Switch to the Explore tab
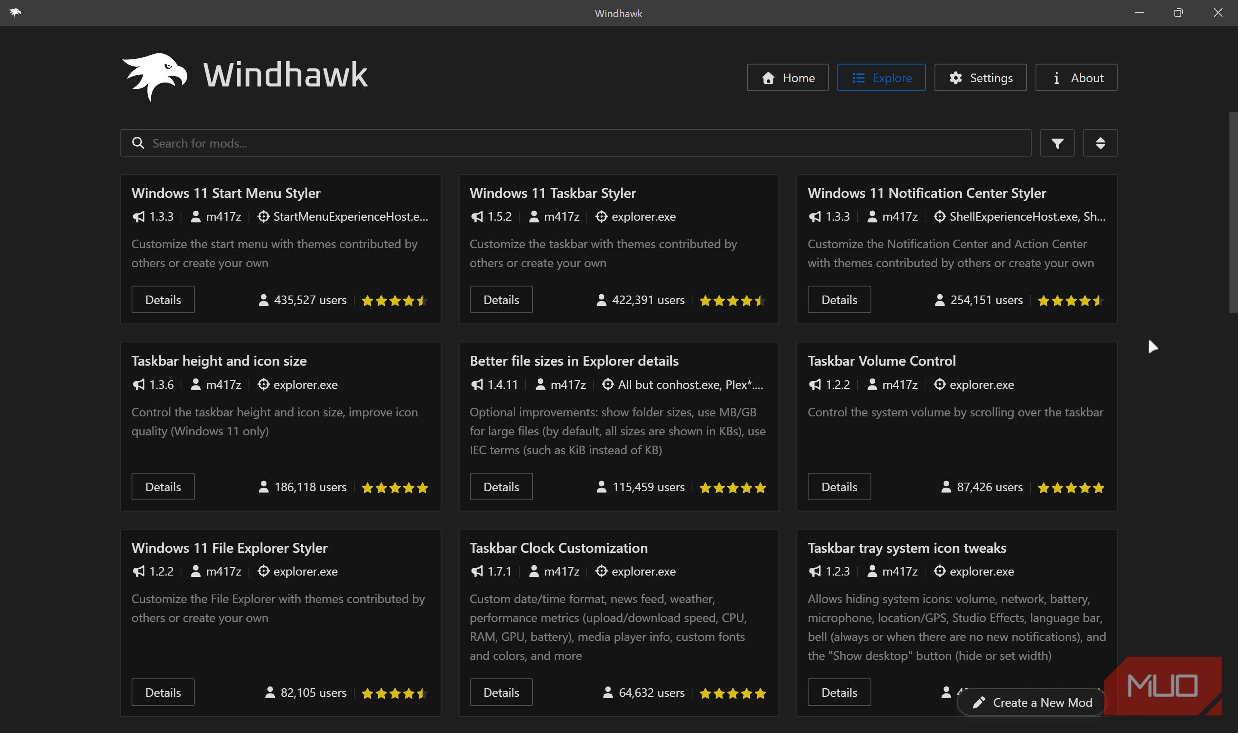Image resolution: width=1238 pixels, height=733 pixels. pyautogui.click(x=881, y=77)
